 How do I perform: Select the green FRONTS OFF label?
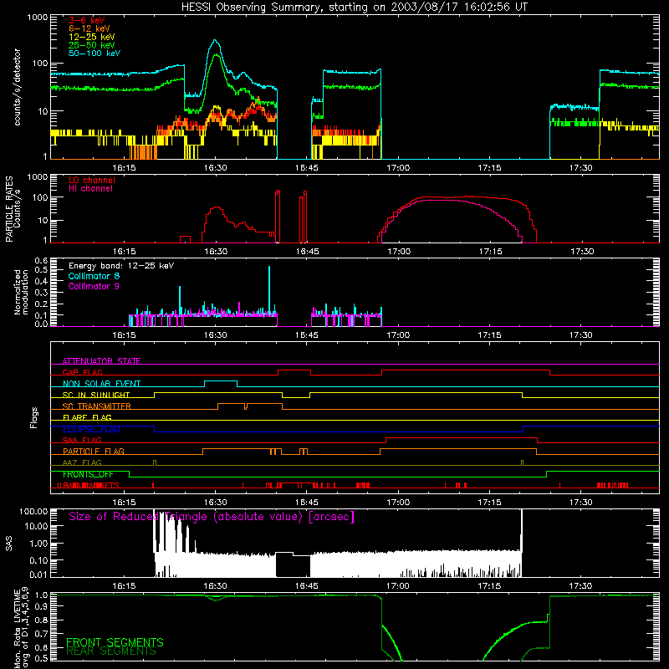click(88, 474)
